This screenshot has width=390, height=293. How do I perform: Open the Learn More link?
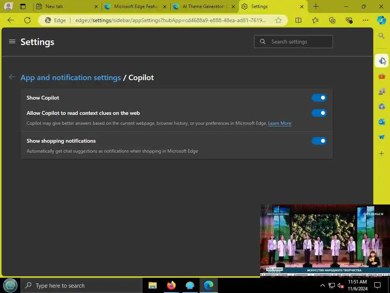coord(280,123)
